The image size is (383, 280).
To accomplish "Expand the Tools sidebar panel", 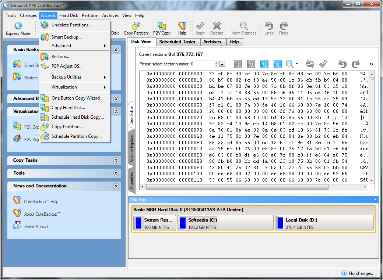I will coord(116,173).
